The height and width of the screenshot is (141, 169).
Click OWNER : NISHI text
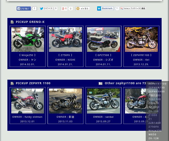point(65,60)
